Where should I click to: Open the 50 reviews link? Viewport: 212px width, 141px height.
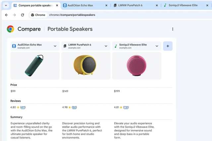(x=74, y=107)
